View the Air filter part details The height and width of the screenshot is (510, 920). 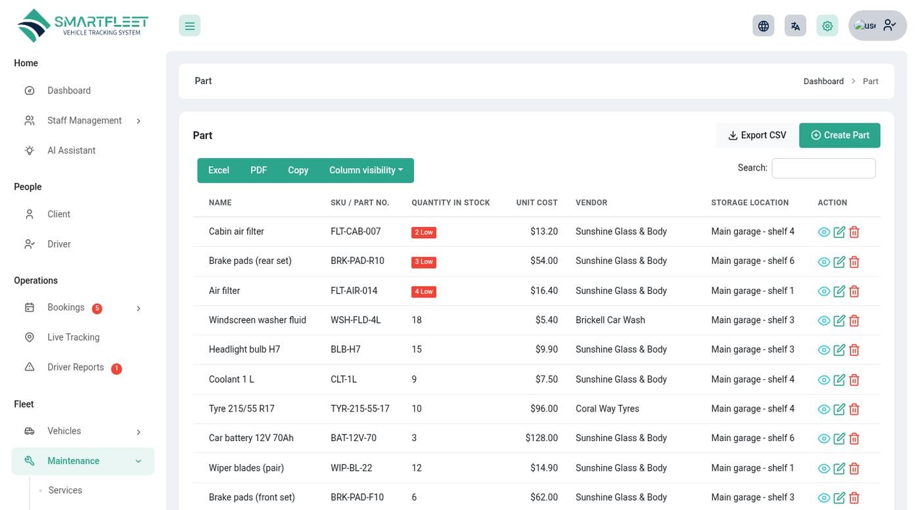point(824,291)
